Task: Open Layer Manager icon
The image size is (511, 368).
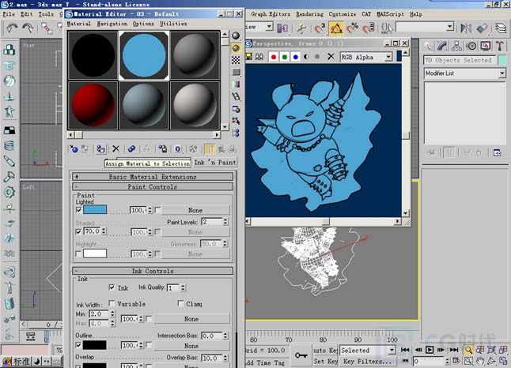Action: (501, 28)
